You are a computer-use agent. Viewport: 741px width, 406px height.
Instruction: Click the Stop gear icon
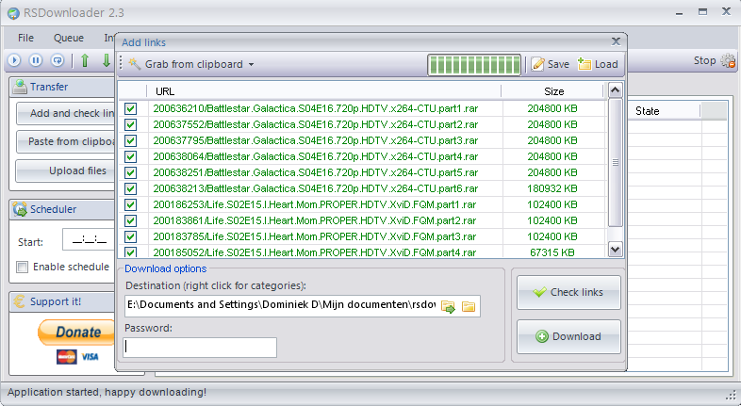coord(728,61)
